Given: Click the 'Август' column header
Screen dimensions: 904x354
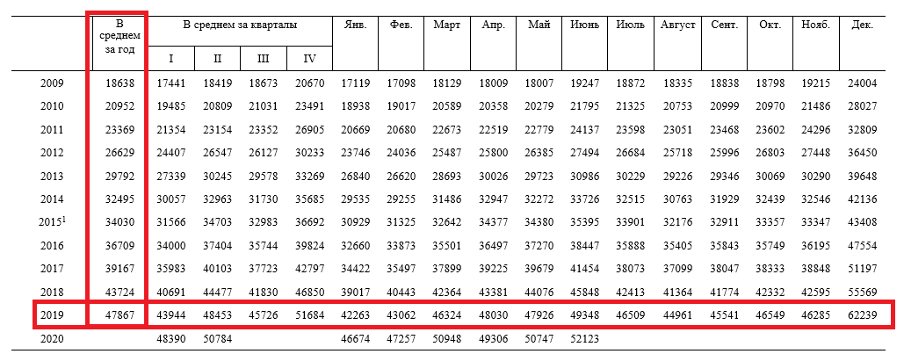Looking at the screenshot, I should [678, 25].
